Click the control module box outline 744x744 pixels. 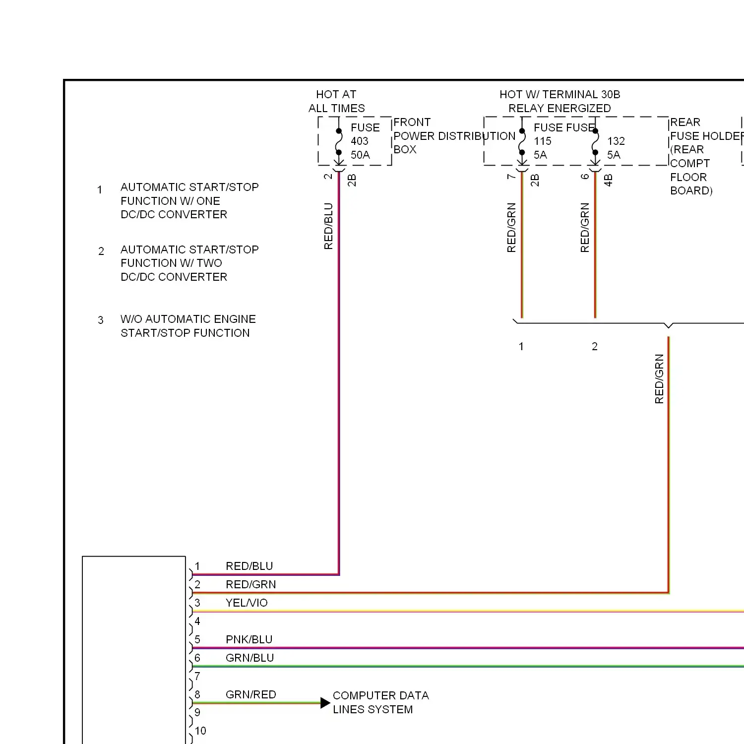[x=134, y=650]
